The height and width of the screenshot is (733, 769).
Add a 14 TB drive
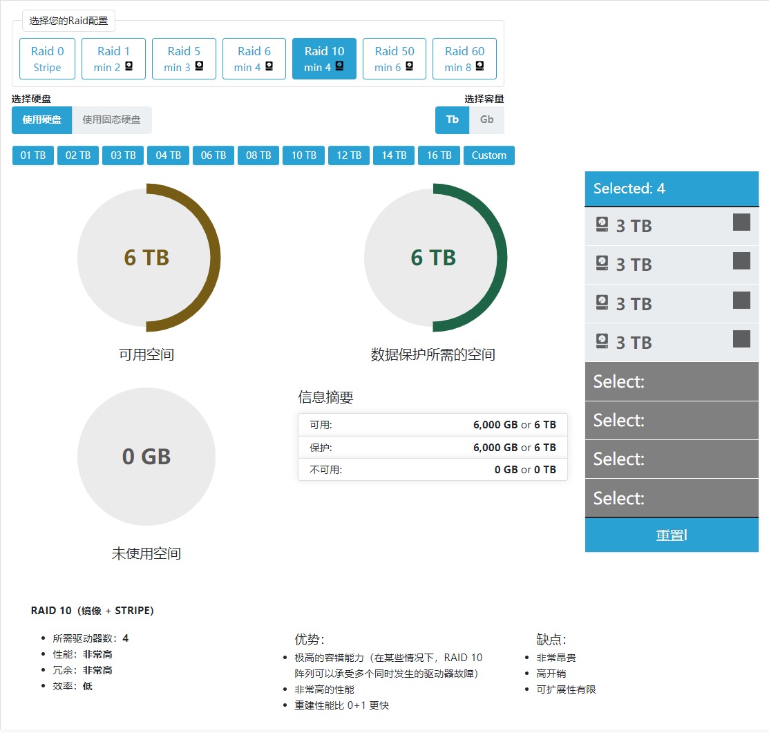pyautogui.click(x=394, y=155)
